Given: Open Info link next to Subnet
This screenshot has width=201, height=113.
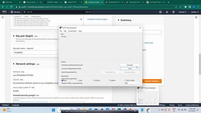Looking at the screenshot, I should [x=21, y=80].
